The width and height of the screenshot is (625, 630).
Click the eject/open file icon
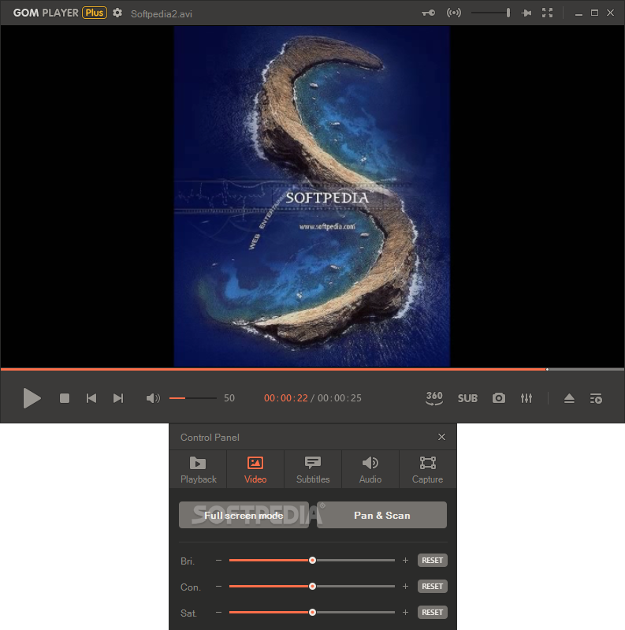tap(569, 398)
